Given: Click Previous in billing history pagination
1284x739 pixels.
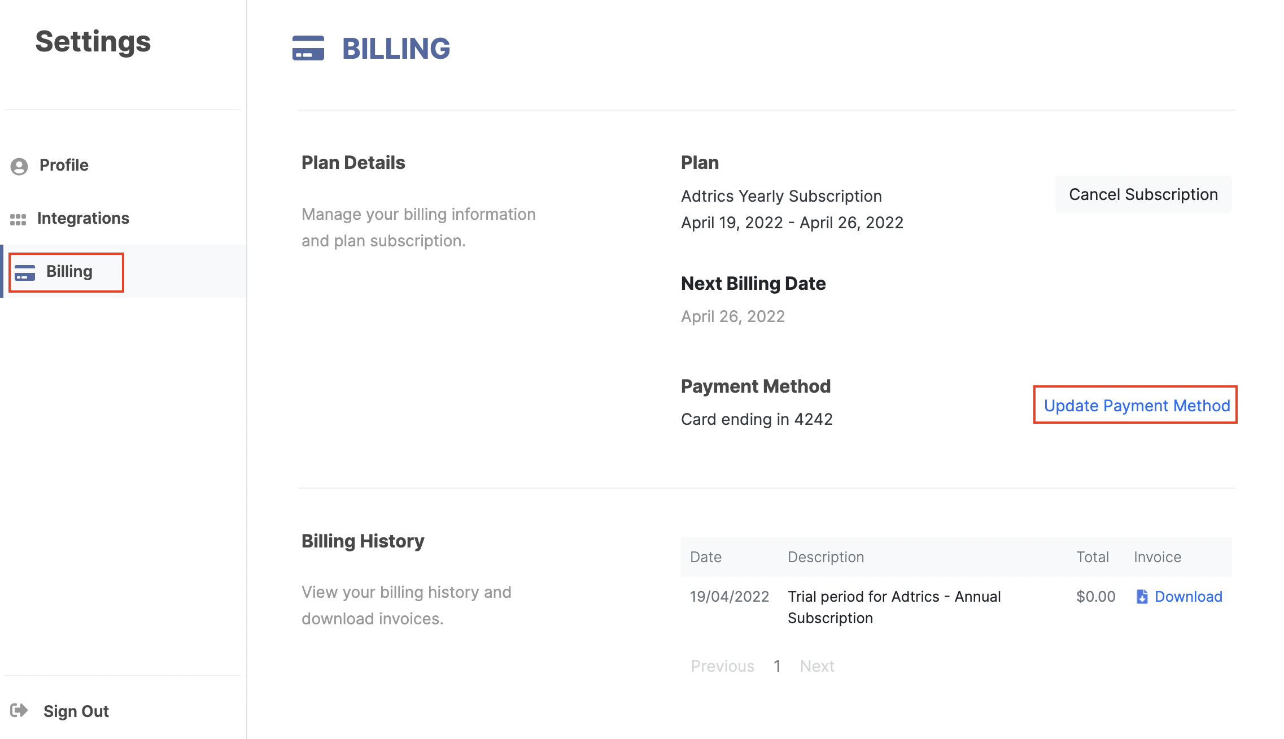Looking at the screenshot, I should tap(723, 666).
